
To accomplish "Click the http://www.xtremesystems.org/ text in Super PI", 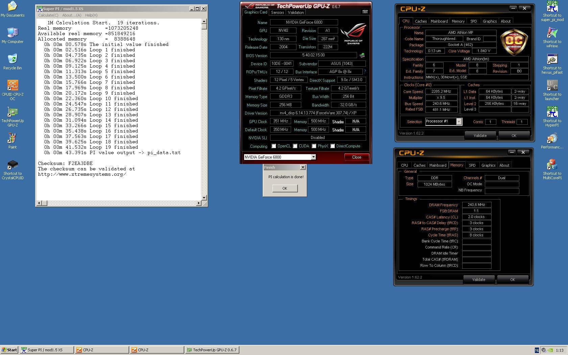I will (x=82, y=174).
